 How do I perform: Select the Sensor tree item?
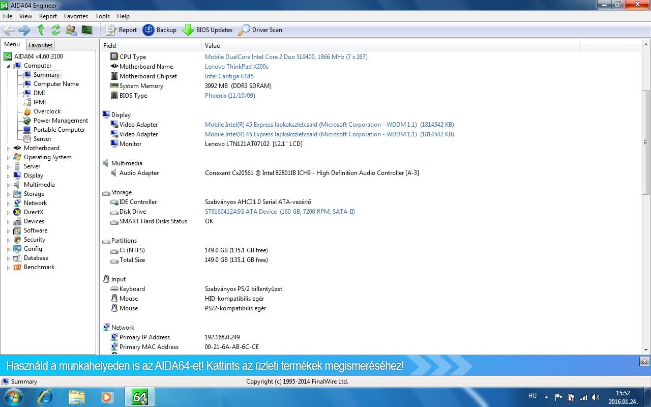[42, 139]
